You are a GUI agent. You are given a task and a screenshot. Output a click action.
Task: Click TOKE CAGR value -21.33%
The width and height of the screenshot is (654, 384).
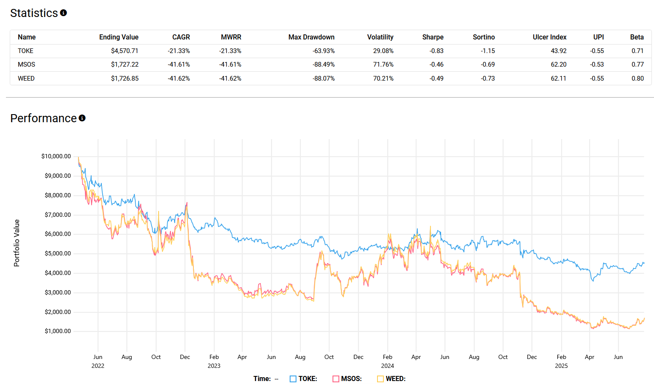(x=179, y=51)
